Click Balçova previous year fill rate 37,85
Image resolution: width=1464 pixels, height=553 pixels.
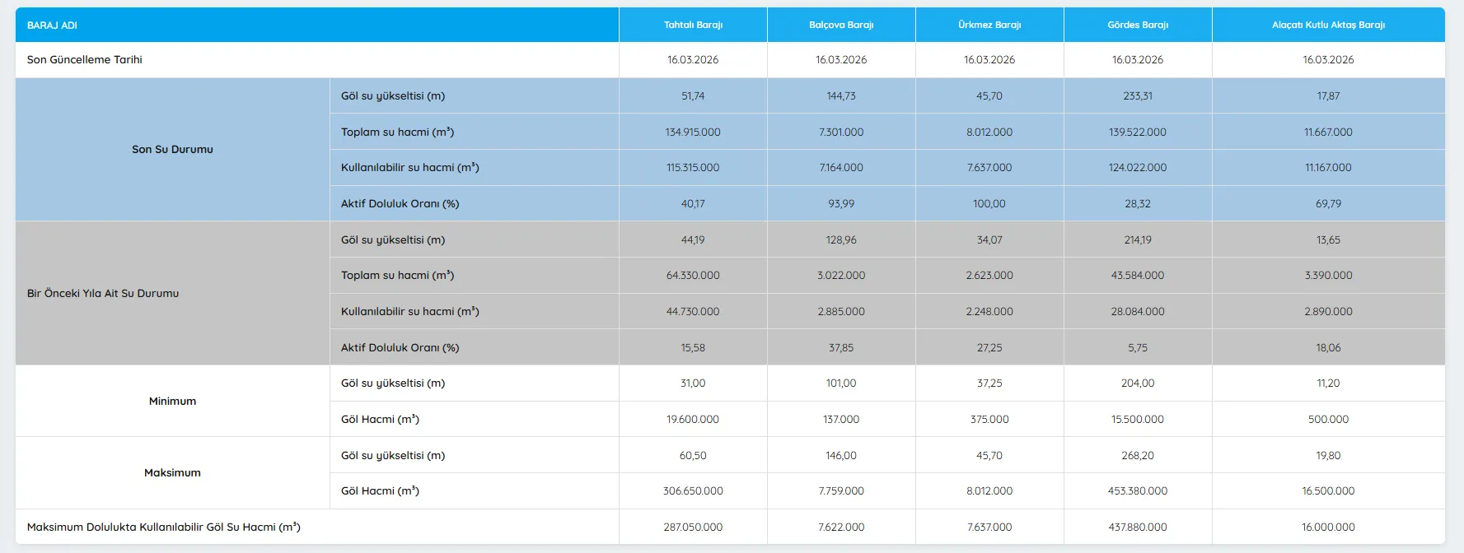[x=841, y=348]
